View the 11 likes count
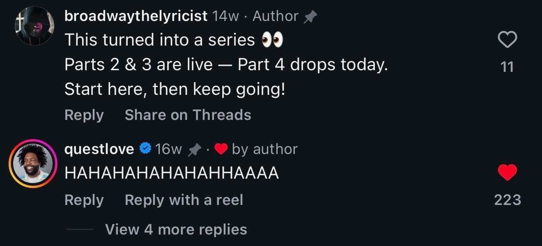 pos(508,67)
